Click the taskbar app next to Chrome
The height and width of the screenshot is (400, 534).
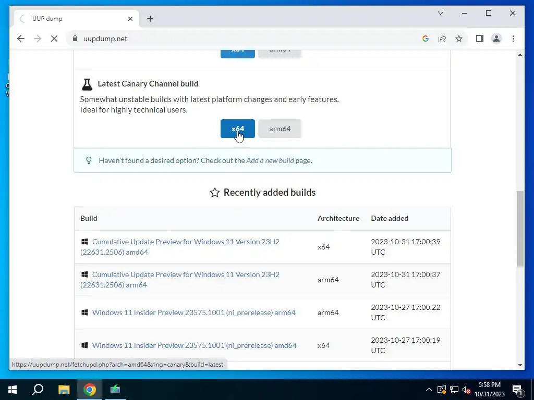click(x=115, y=390)
